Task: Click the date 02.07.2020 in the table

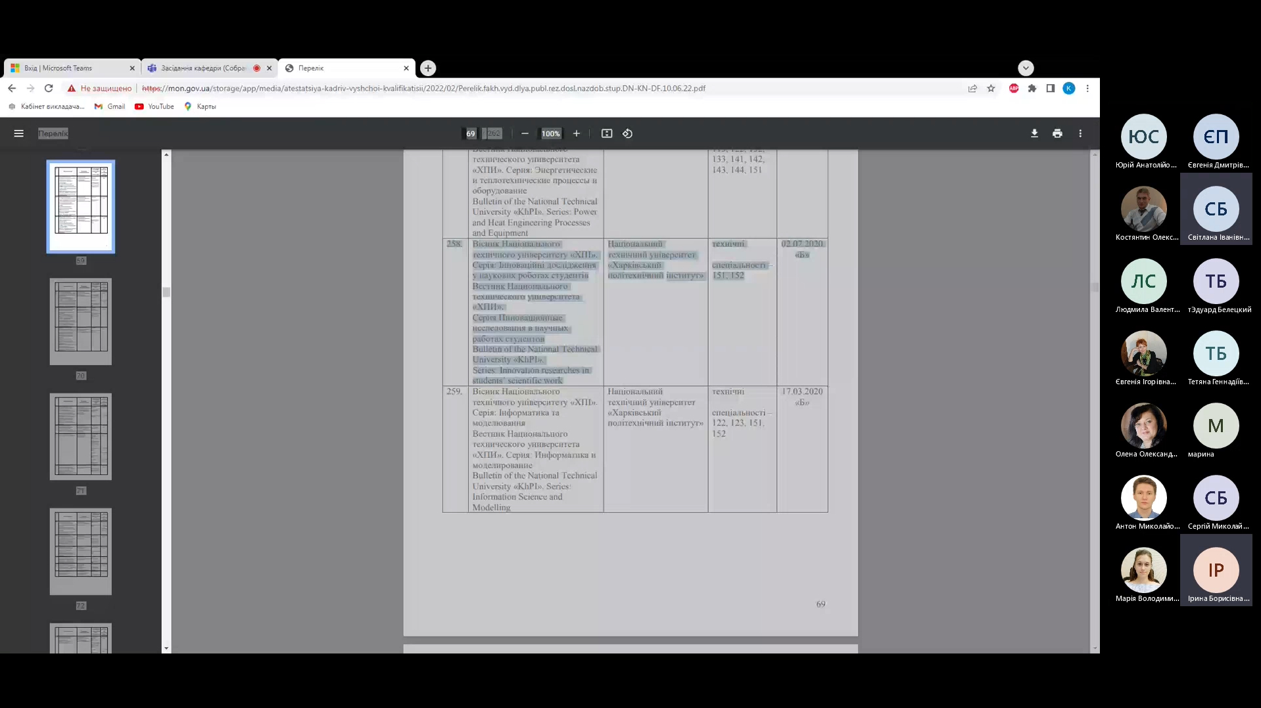Action: tap(802, 244)
